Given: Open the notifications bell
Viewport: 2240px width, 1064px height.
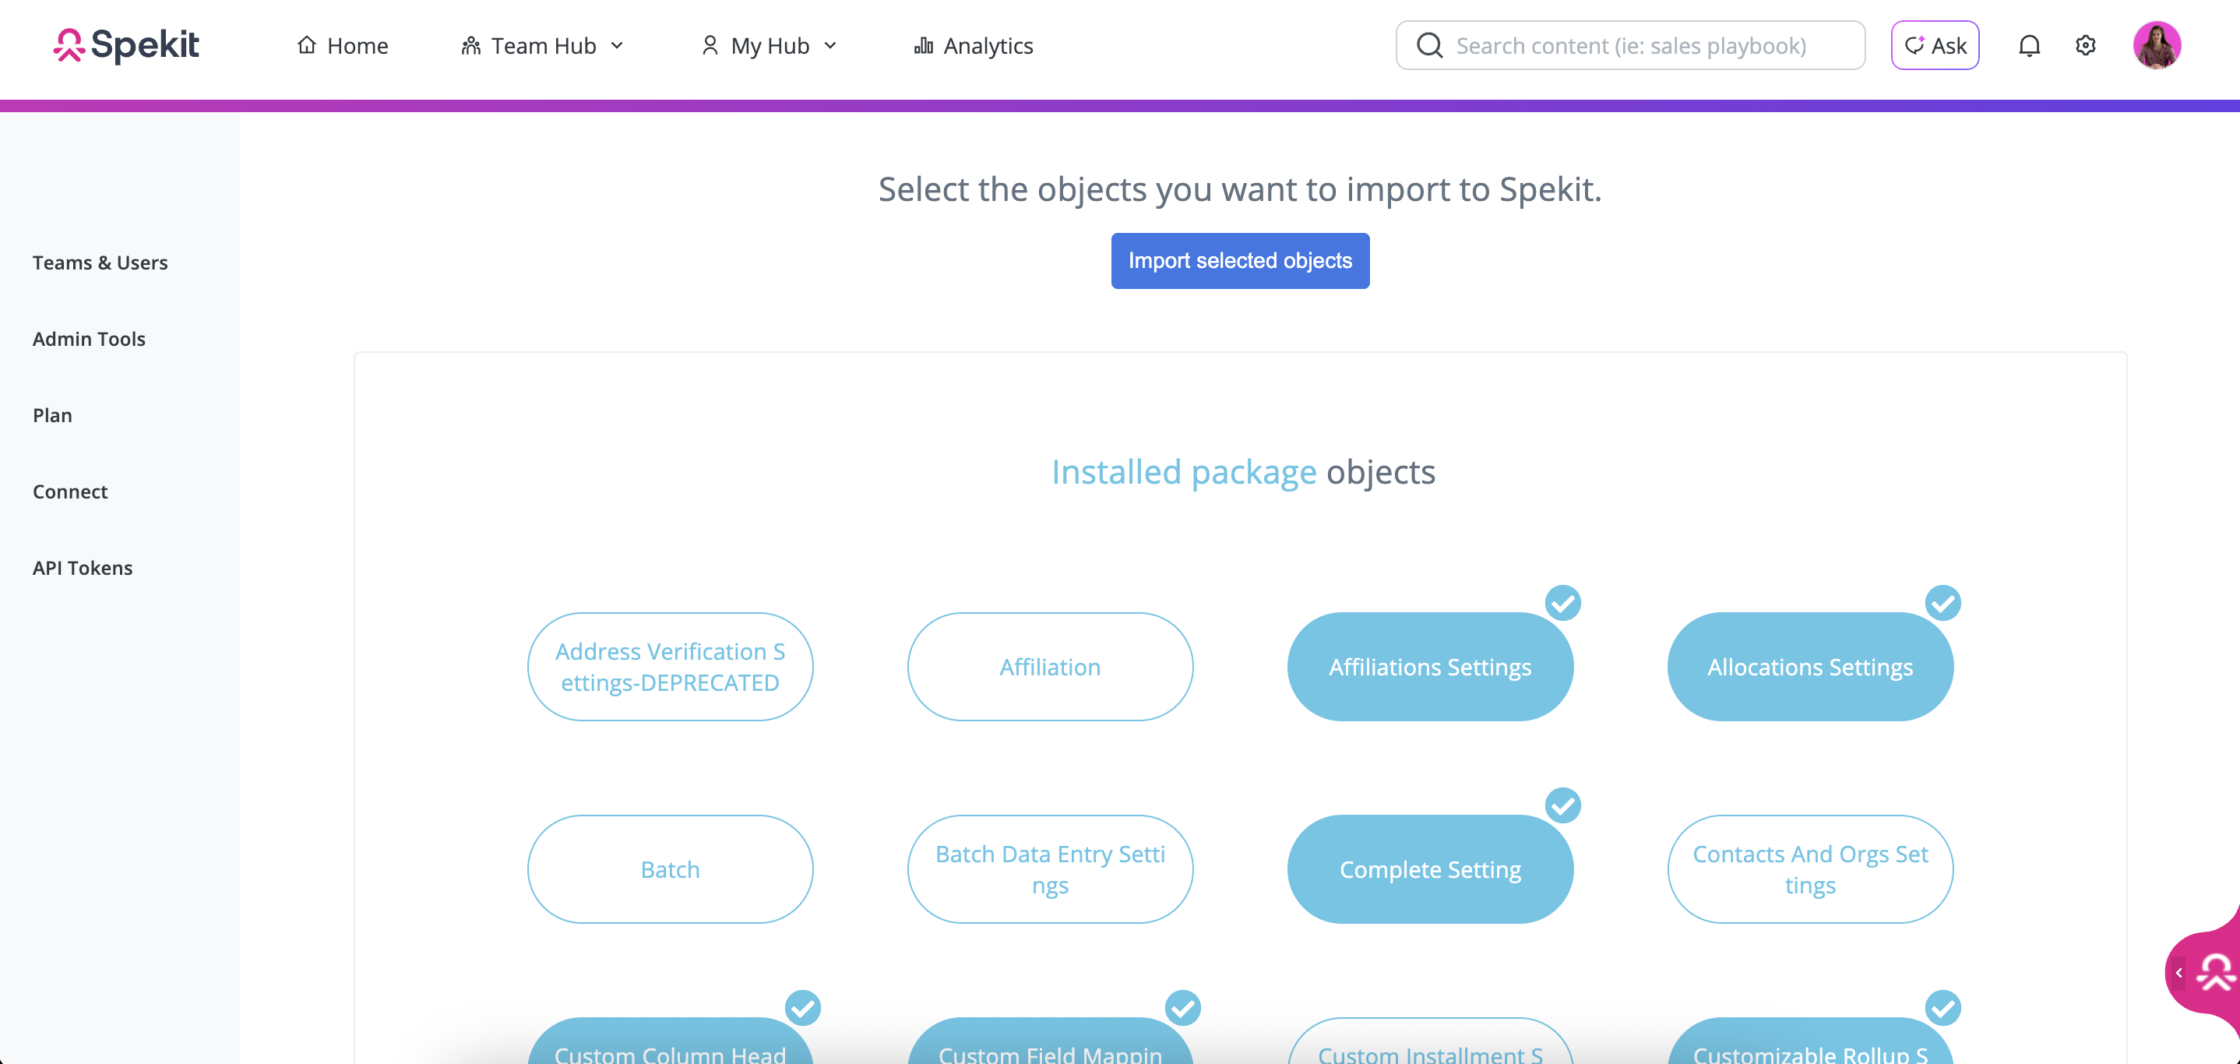Looking at the screenshot, I should [x=2029, y=45].
